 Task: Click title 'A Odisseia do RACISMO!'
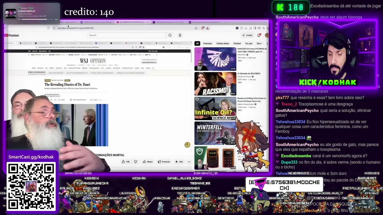(249, 73)
